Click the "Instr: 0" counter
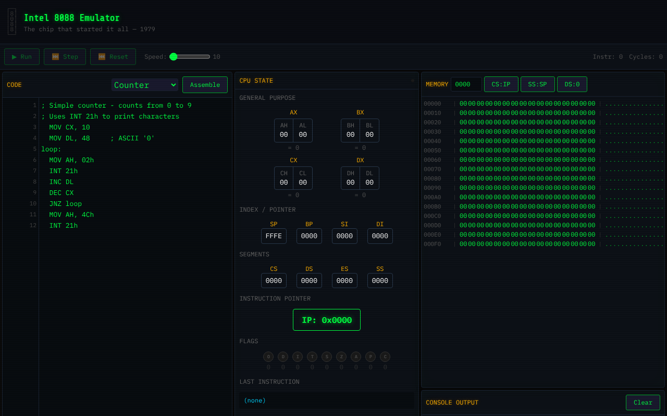 [x=608, y=57]
